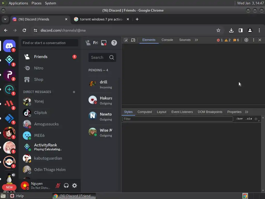Open Chrome tab search dropdown arrow
This screenshot has height=199, width=265.
pyautogui.click(x=5, y=19)
